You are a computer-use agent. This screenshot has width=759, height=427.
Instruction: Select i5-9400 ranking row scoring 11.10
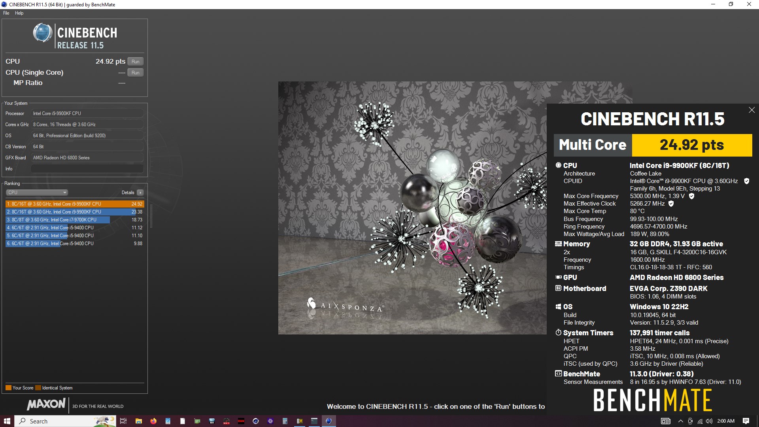click(75, 236)
